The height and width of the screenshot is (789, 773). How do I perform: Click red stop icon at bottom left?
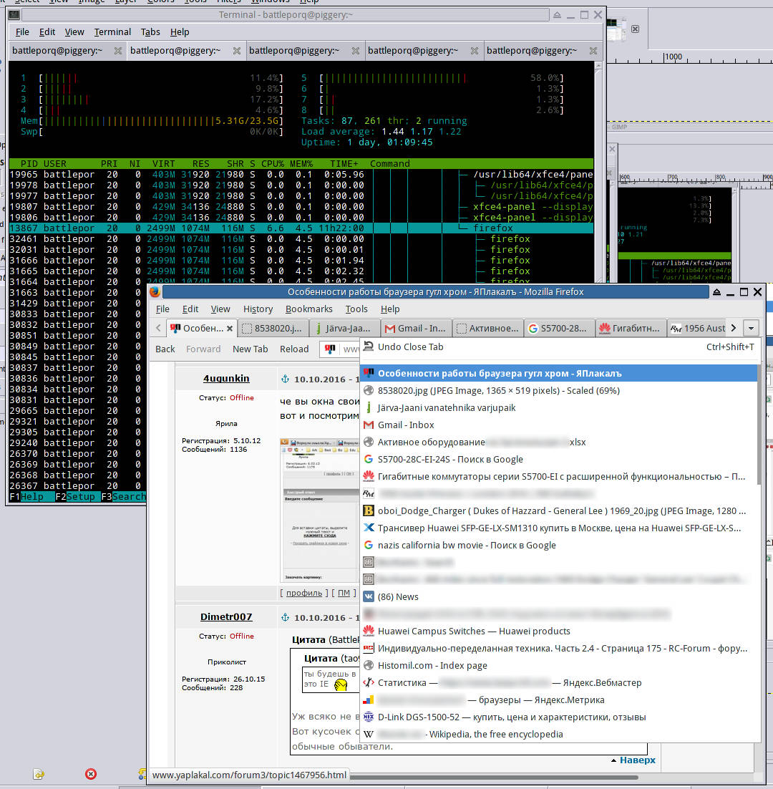pos(91,774)
